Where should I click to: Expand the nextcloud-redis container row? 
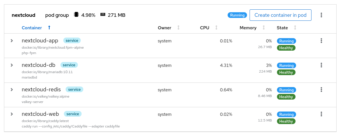tap(12, 90)
